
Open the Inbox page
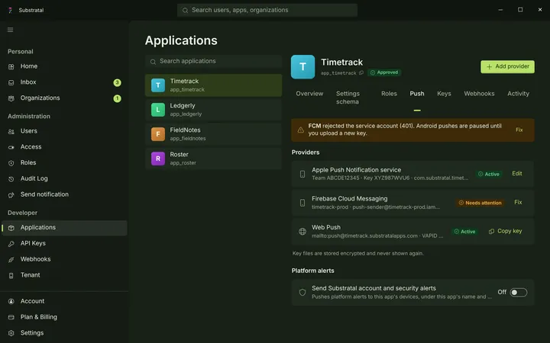pyautogui.click(x=64, y=82)
